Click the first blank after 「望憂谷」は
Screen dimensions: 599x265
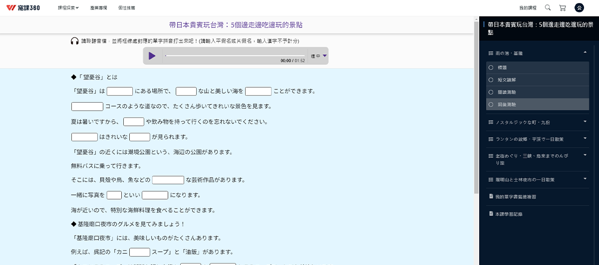[x=120, y=91]
